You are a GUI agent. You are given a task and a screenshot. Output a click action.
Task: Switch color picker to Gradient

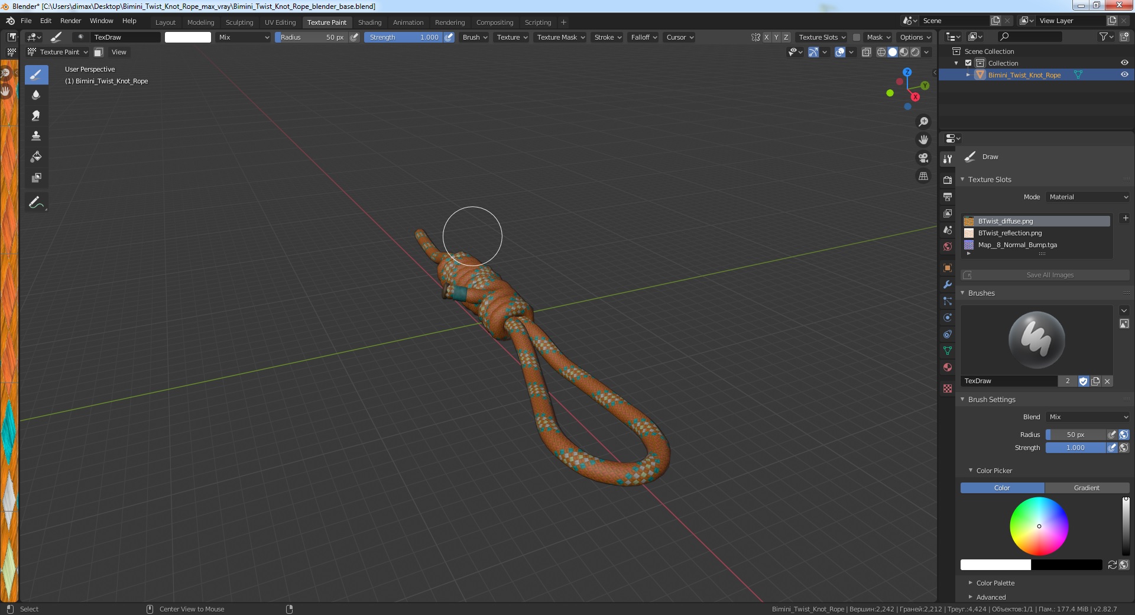click(x=1087, y=488)
